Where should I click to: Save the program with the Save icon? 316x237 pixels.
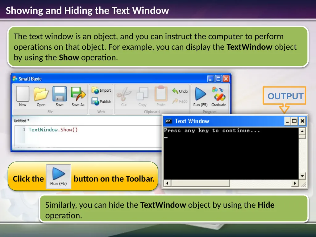coord(60,96)
